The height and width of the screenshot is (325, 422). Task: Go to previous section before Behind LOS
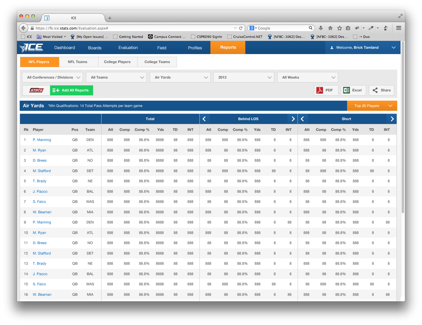point(204,119)
